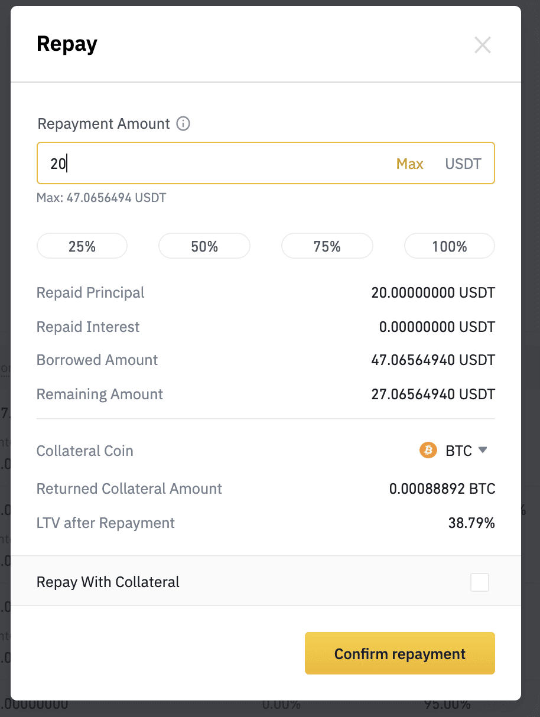This screenshot has height=717, width=540.
Task: Open the BTC collateral coin selector label
Action: (x=458, y=451)
